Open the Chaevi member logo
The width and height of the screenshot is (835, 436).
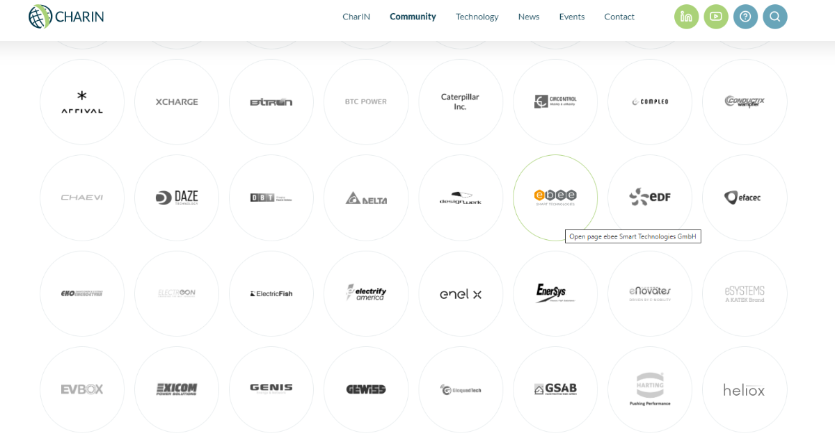click(x=82, y=197)
